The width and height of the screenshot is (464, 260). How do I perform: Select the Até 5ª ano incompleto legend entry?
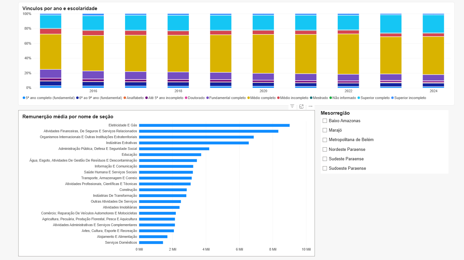(164, 98)
